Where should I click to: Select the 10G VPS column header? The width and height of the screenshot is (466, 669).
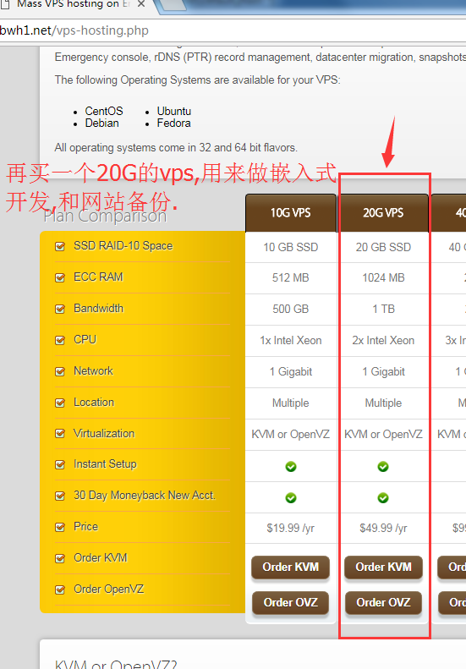pos(291,212)
